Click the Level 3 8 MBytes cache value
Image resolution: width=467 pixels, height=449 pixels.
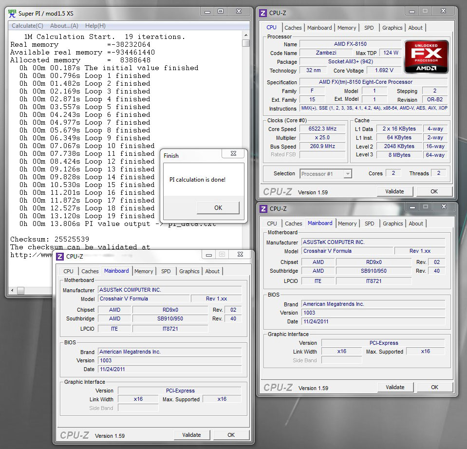click(x=399, y=155)
